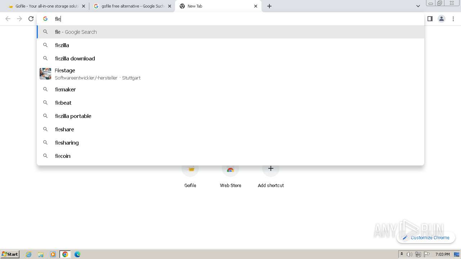The width and height of the screenshot is (461, 259).
Task: Click search icon beside 'filemaker'
Action: (x=45, y=90)
